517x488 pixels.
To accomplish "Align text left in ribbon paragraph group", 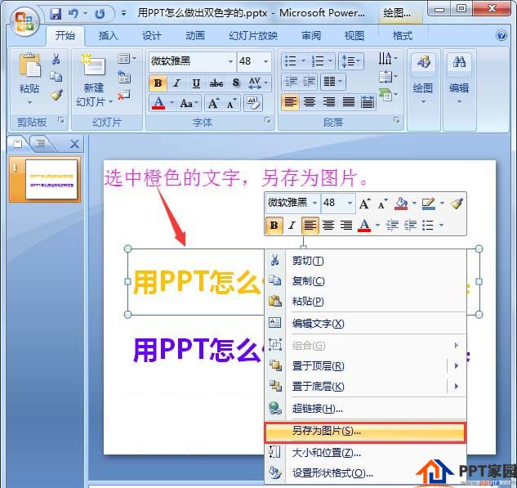I will [291, 101].
